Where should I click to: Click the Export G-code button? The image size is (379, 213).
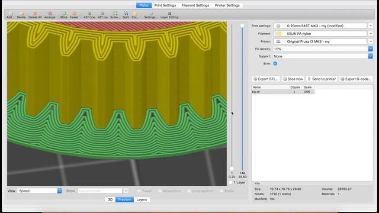[x=356, y=79]
